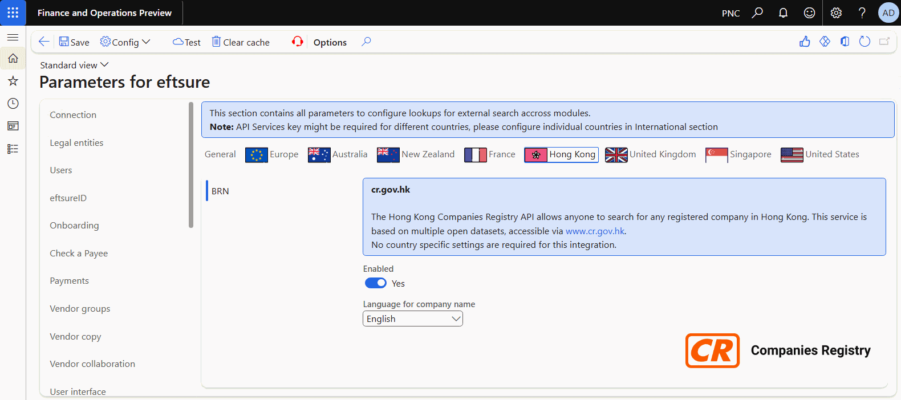Viewport: 901px width, 400px height.
Task: Show notifications bell
Action: tap(784, 13)
